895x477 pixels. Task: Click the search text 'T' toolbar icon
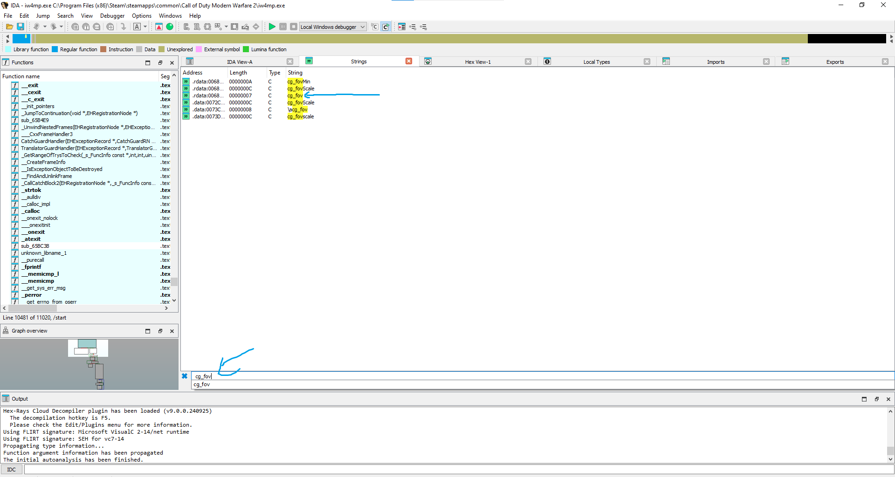[86, 27]
